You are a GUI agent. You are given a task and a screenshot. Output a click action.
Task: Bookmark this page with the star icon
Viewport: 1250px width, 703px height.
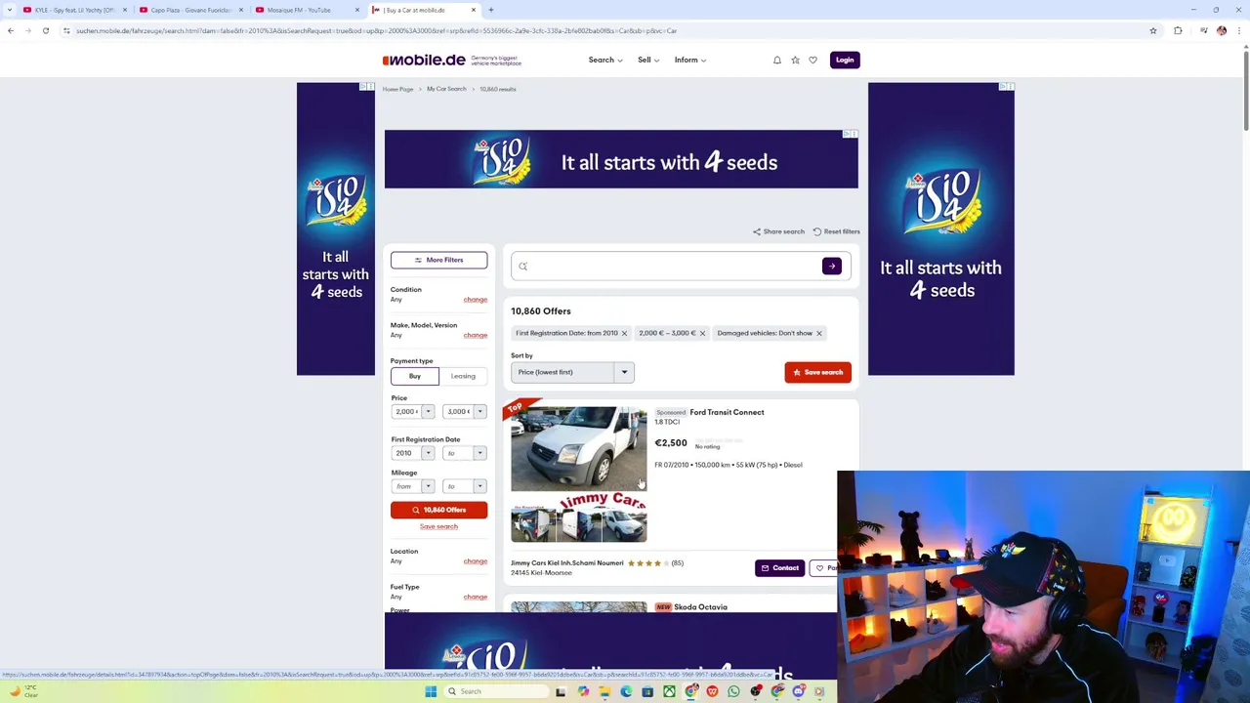(x=1153, y=30)
